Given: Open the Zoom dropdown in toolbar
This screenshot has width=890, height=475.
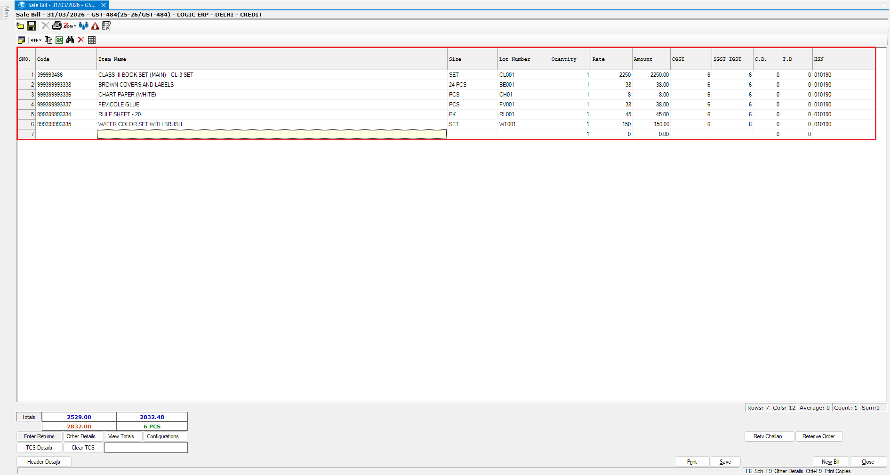Looking at the screenshot, I should [70, 26].
